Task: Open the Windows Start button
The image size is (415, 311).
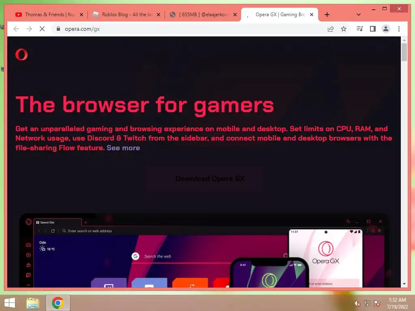Action: point(10,303)
